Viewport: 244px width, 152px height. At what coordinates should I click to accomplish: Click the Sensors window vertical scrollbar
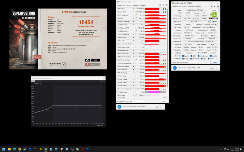[167, 48]
